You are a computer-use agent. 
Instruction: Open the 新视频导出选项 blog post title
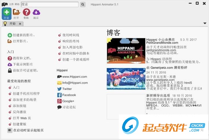click(x=158, y=95)
